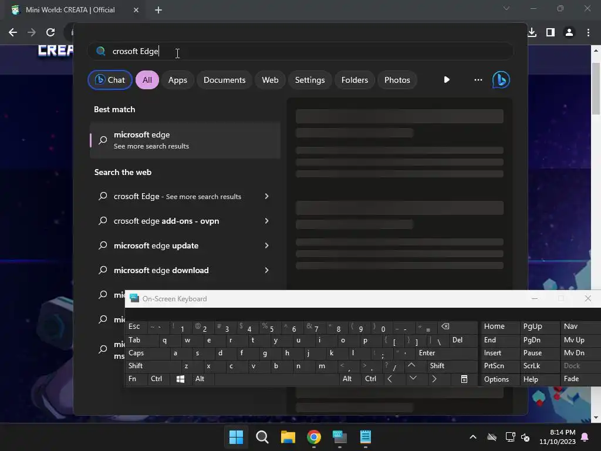
Task: Toggle left Ctrl on On-Screen Keyboard
Action: pos(158,379)
